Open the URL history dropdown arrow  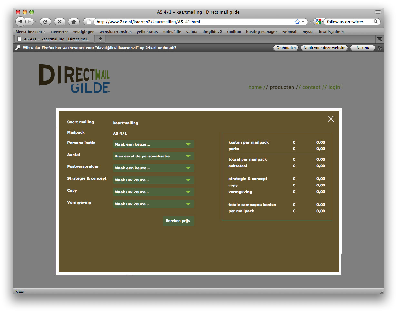coord(303,22)
